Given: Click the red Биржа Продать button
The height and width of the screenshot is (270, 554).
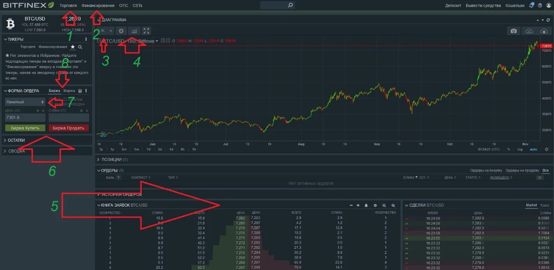Looking at the screenshot, I should [x=69, y=128].
